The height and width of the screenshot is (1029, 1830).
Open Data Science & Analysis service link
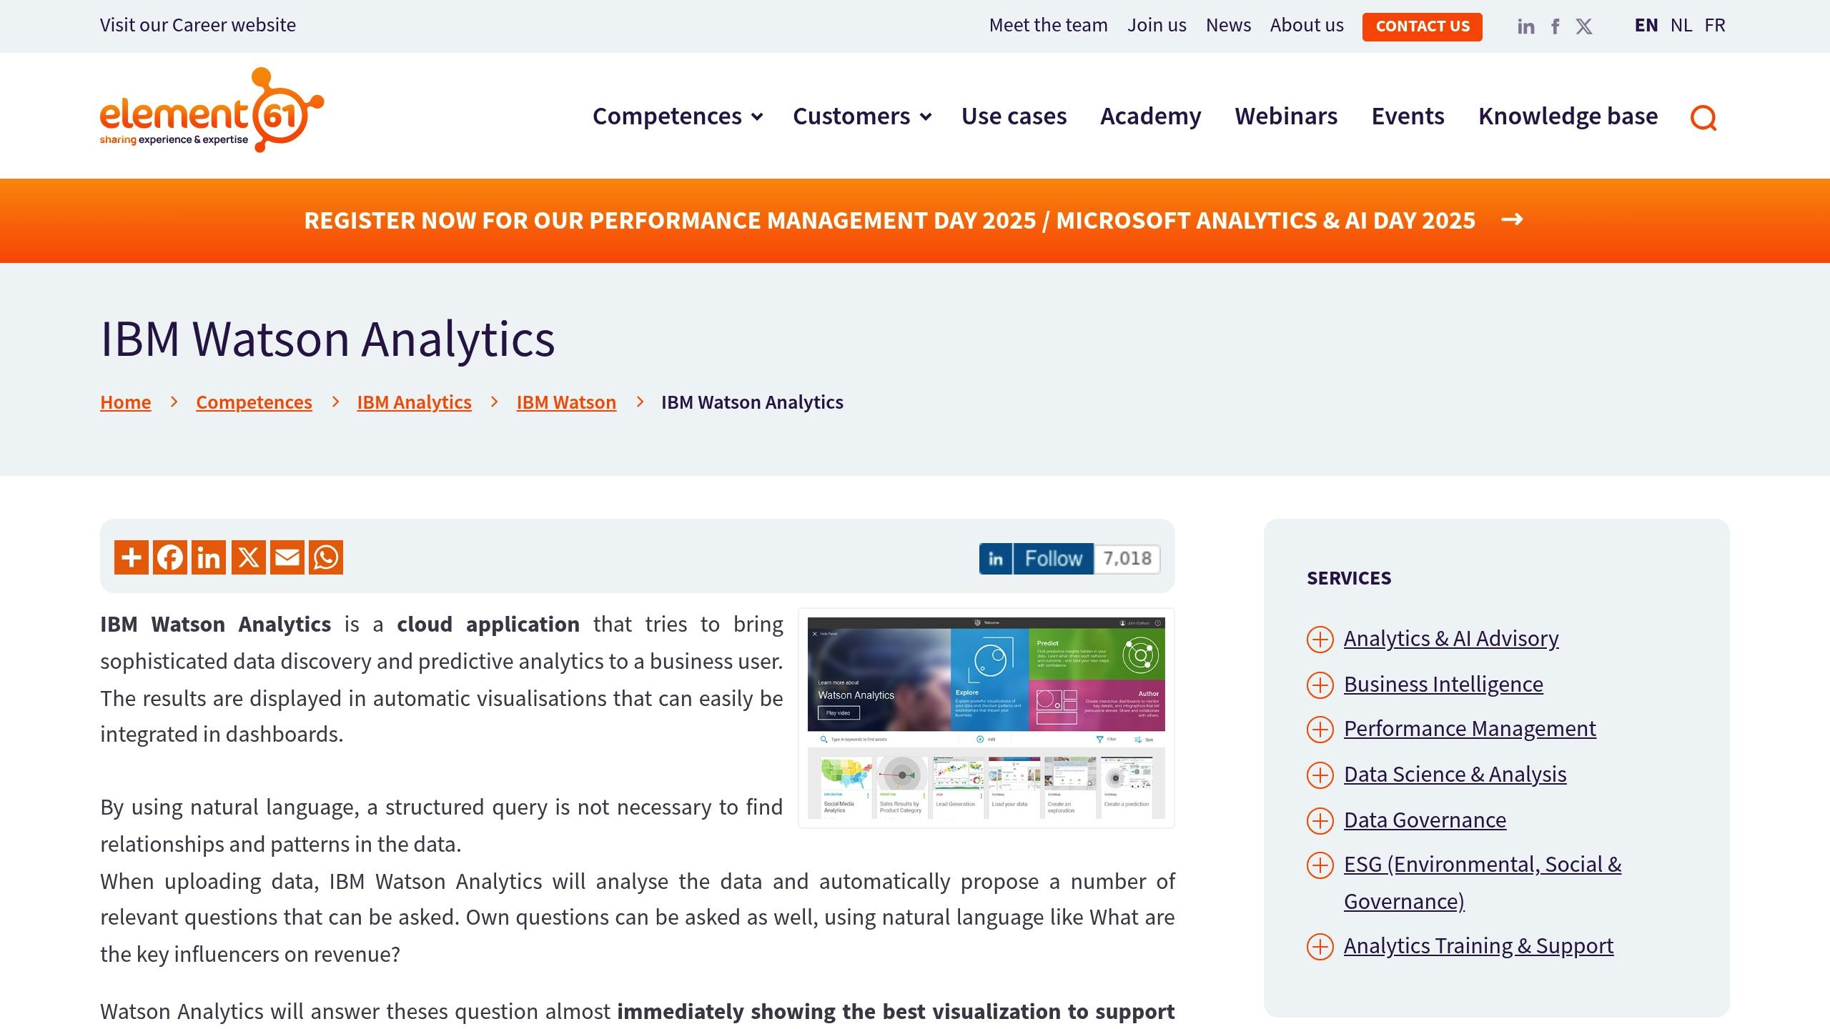click(1455, 774)
